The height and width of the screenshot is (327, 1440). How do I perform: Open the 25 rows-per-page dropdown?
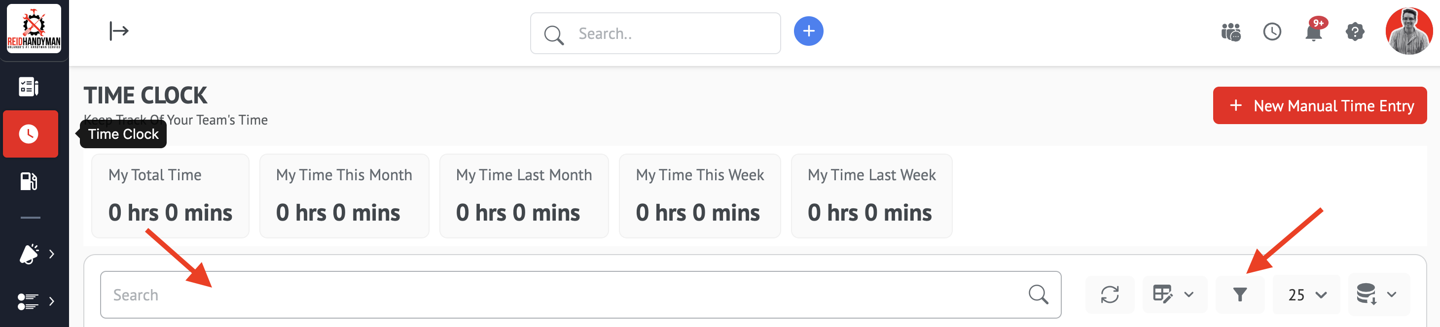pyautogui.click(x=1306, y=294)
